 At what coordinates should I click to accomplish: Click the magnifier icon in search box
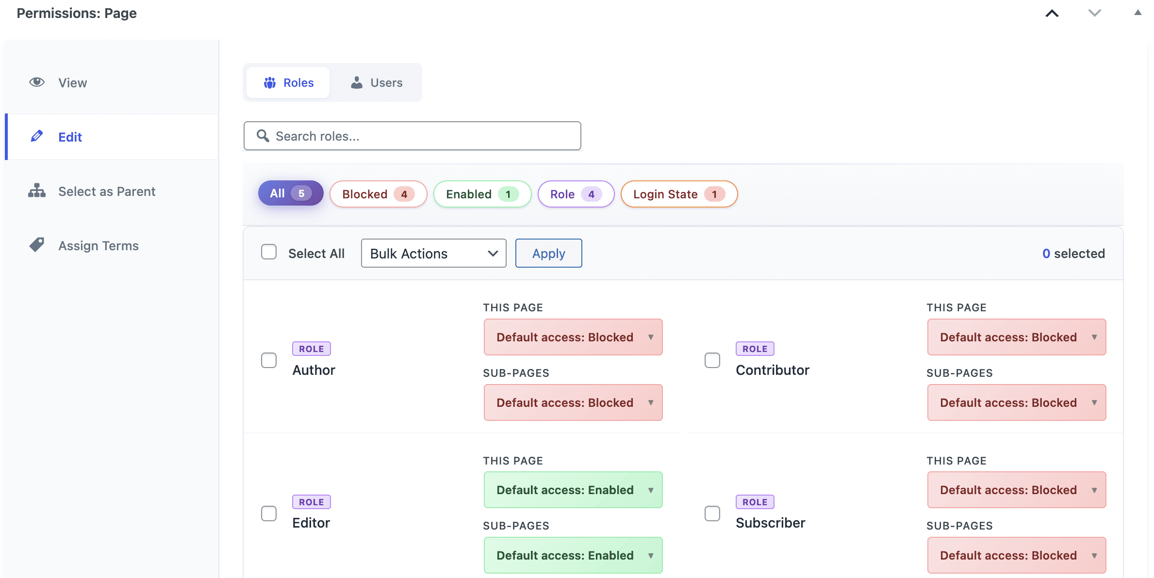point(263,136)
